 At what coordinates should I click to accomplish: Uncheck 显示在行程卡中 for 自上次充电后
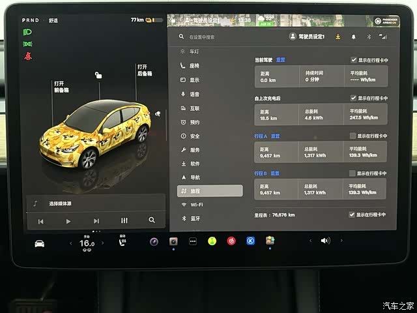tap(353, 98)
